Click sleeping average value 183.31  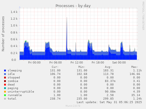coord(108,71)
